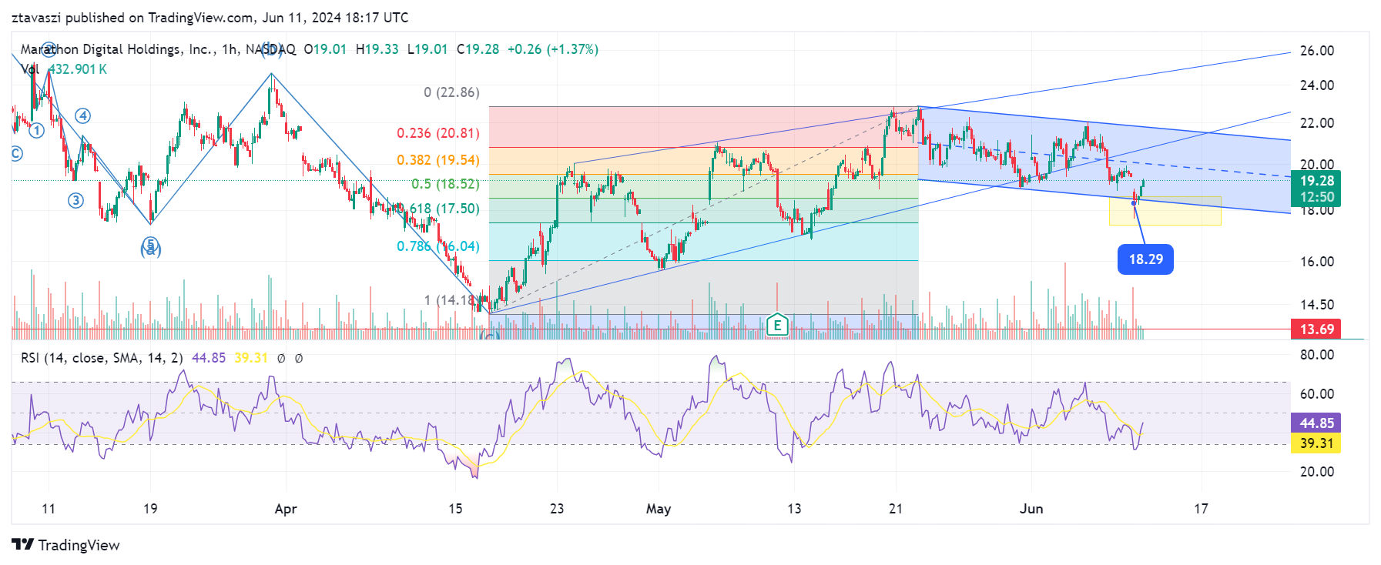The height and width of the screenshot is (565, 1381).
Task: Click the May label on the time axis
Action: 659,509
